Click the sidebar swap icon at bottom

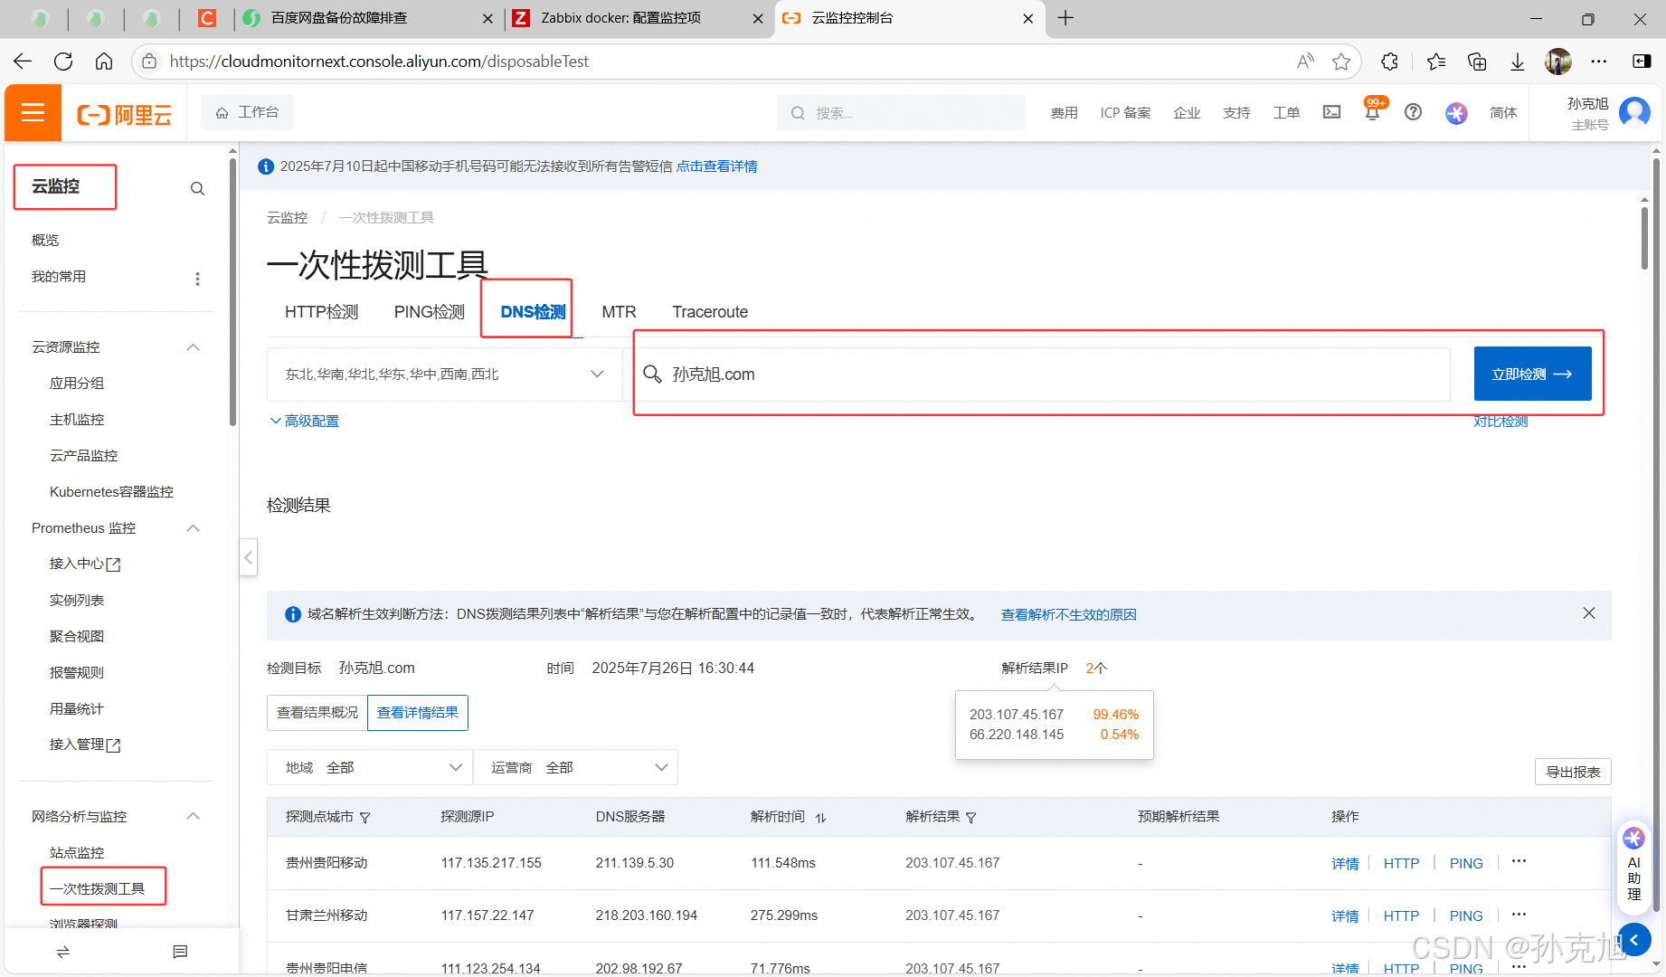(63, 952)
